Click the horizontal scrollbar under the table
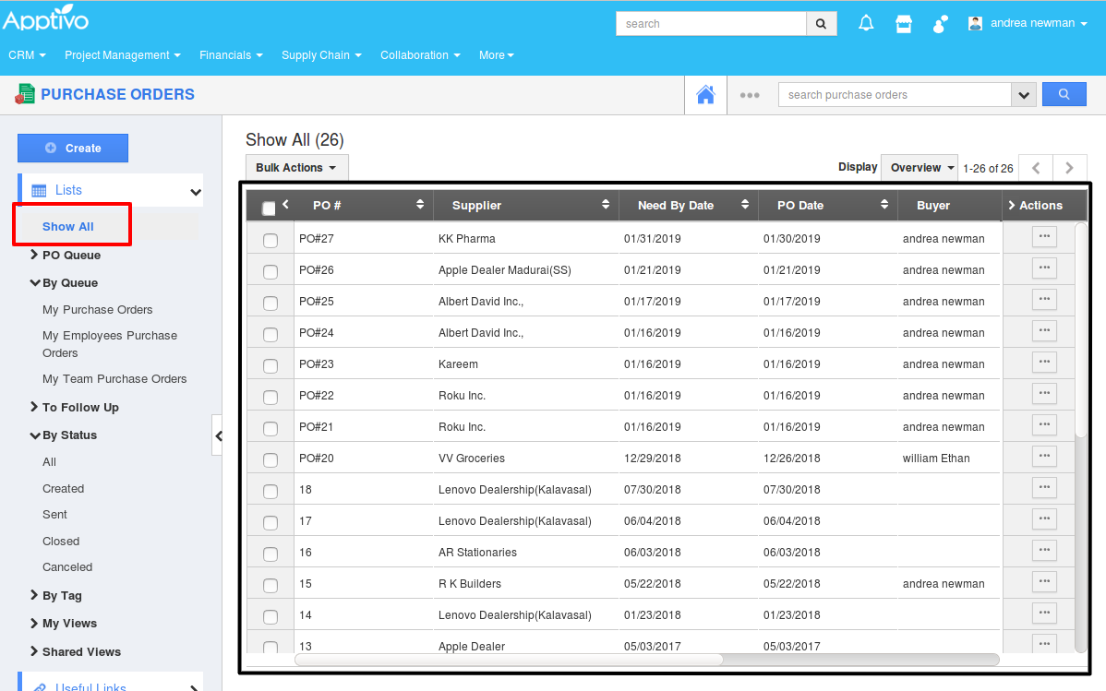Screen dimensions: 1106x691 click(508, 660)
